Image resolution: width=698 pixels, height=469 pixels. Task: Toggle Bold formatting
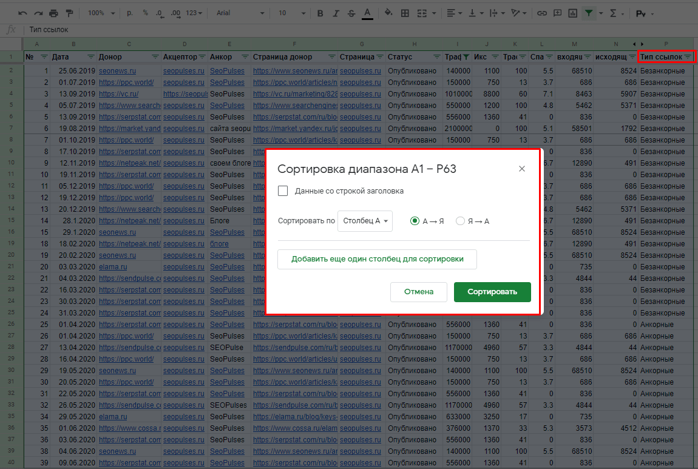320,13
